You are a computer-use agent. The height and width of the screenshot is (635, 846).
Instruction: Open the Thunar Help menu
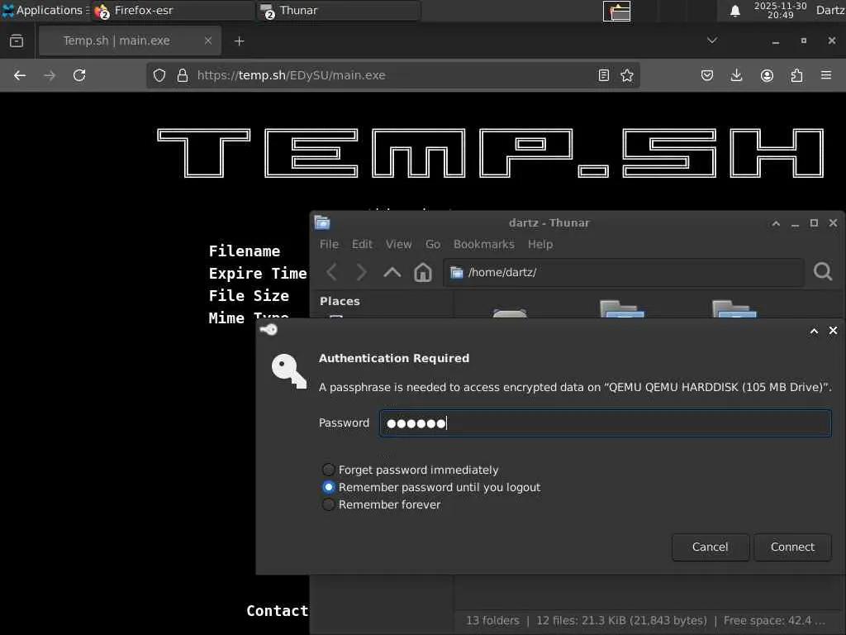540,244
